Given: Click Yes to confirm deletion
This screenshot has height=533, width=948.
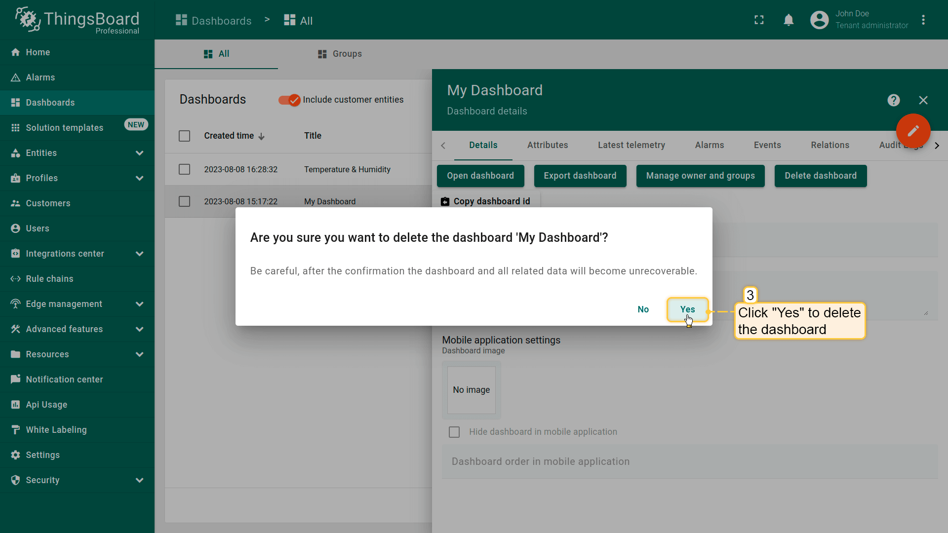Looking at the screenshot, I should click(x=687, y=309).
